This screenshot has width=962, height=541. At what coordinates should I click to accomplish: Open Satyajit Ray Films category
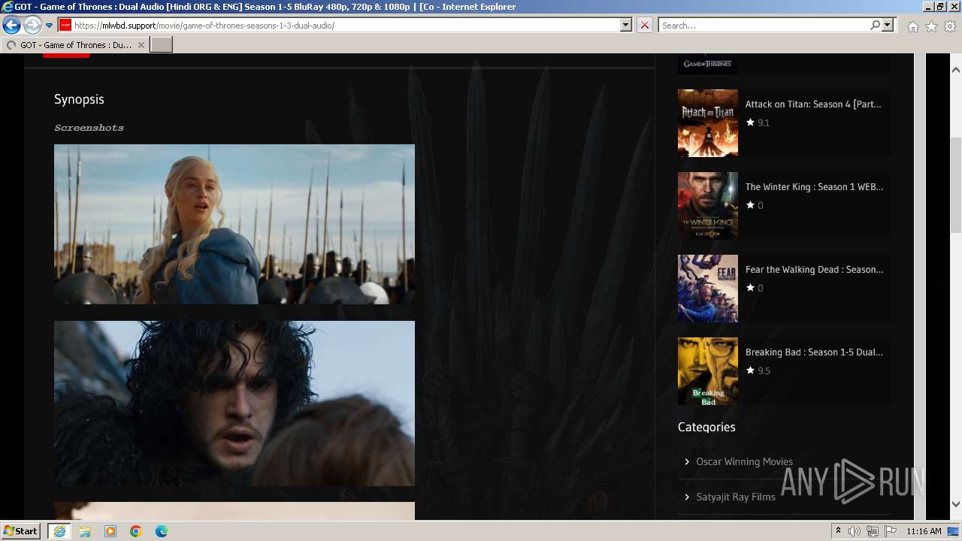pyautogui.click(x=736, y=497)
